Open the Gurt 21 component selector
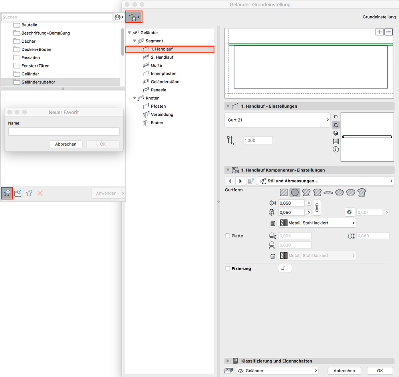 coord(278,120)
